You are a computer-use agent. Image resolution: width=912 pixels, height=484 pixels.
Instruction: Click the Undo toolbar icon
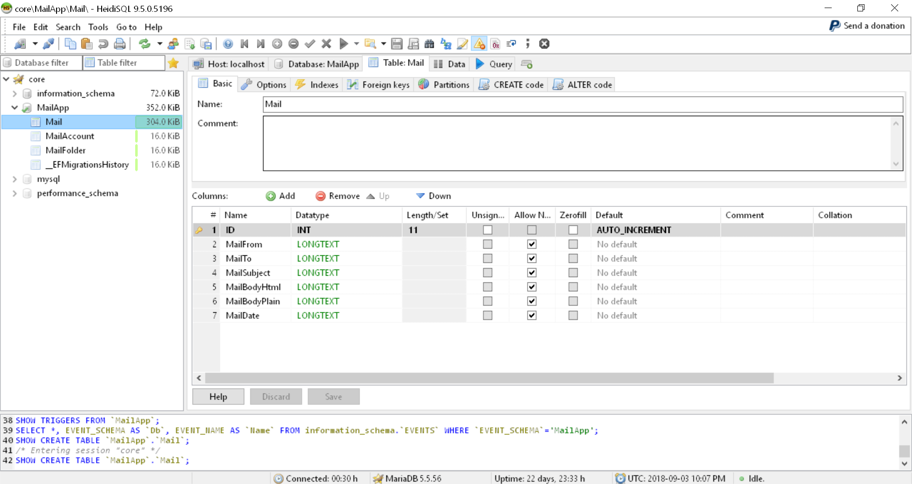point(103,44)
